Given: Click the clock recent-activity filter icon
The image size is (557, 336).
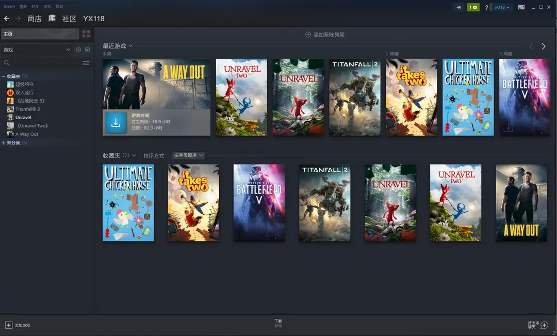Looking at the screenshot, I should tap(78, 50).
